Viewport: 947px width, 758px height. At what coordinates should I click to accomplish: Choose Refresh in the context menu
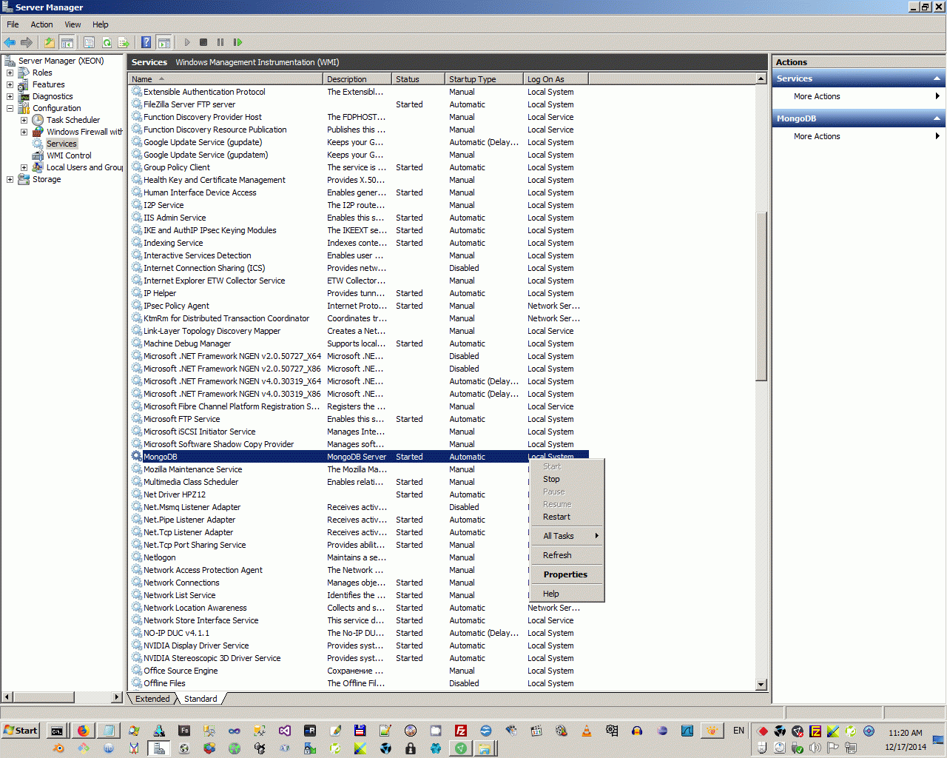pos(567,555)
